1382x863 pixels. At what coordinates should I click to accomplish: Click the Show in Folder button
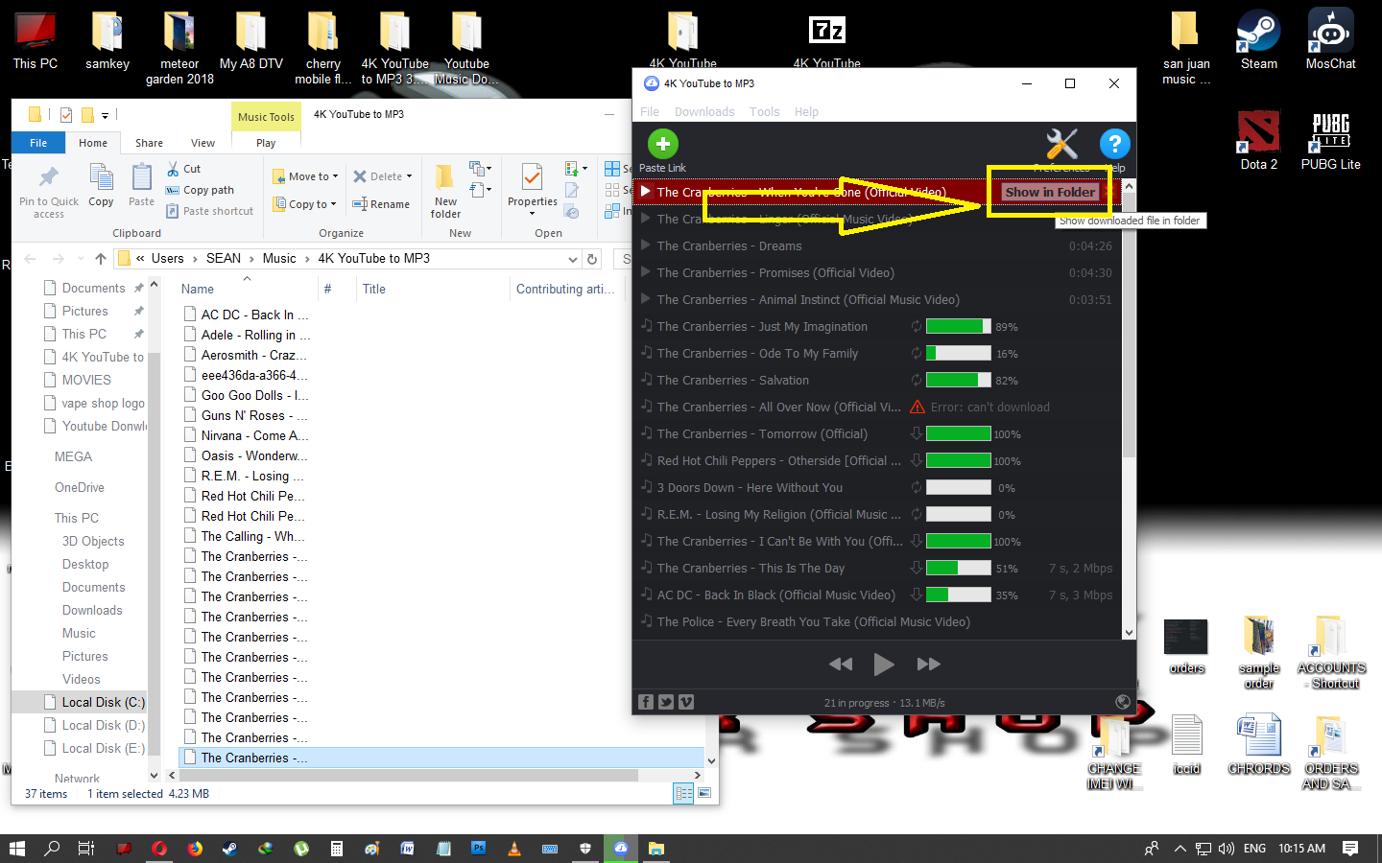coord(1050,192)
